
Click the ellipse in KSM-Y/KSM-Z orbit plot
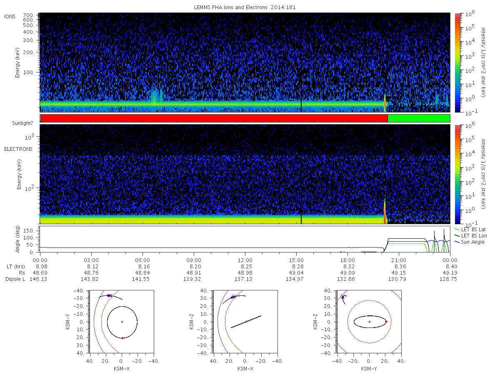pyautogui.click(x=370, y=322)
